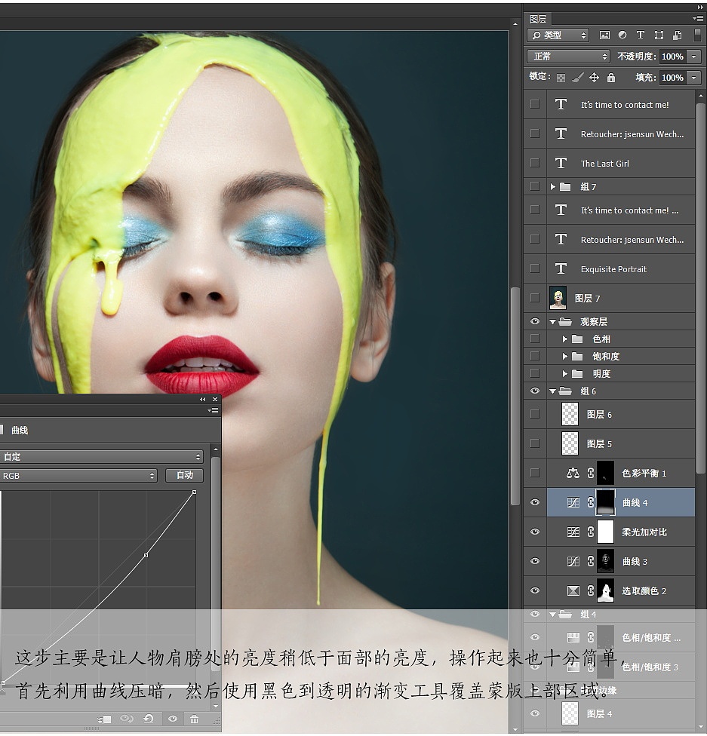Image resolution: width=707 pixels, height=736 pixels.
Task: Hide the 曲线 4 layer
Action: pos(535,502)
